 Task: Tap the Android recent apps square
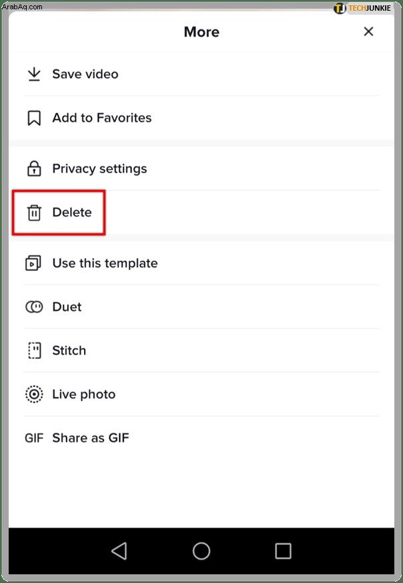click(x=283, y=551)
